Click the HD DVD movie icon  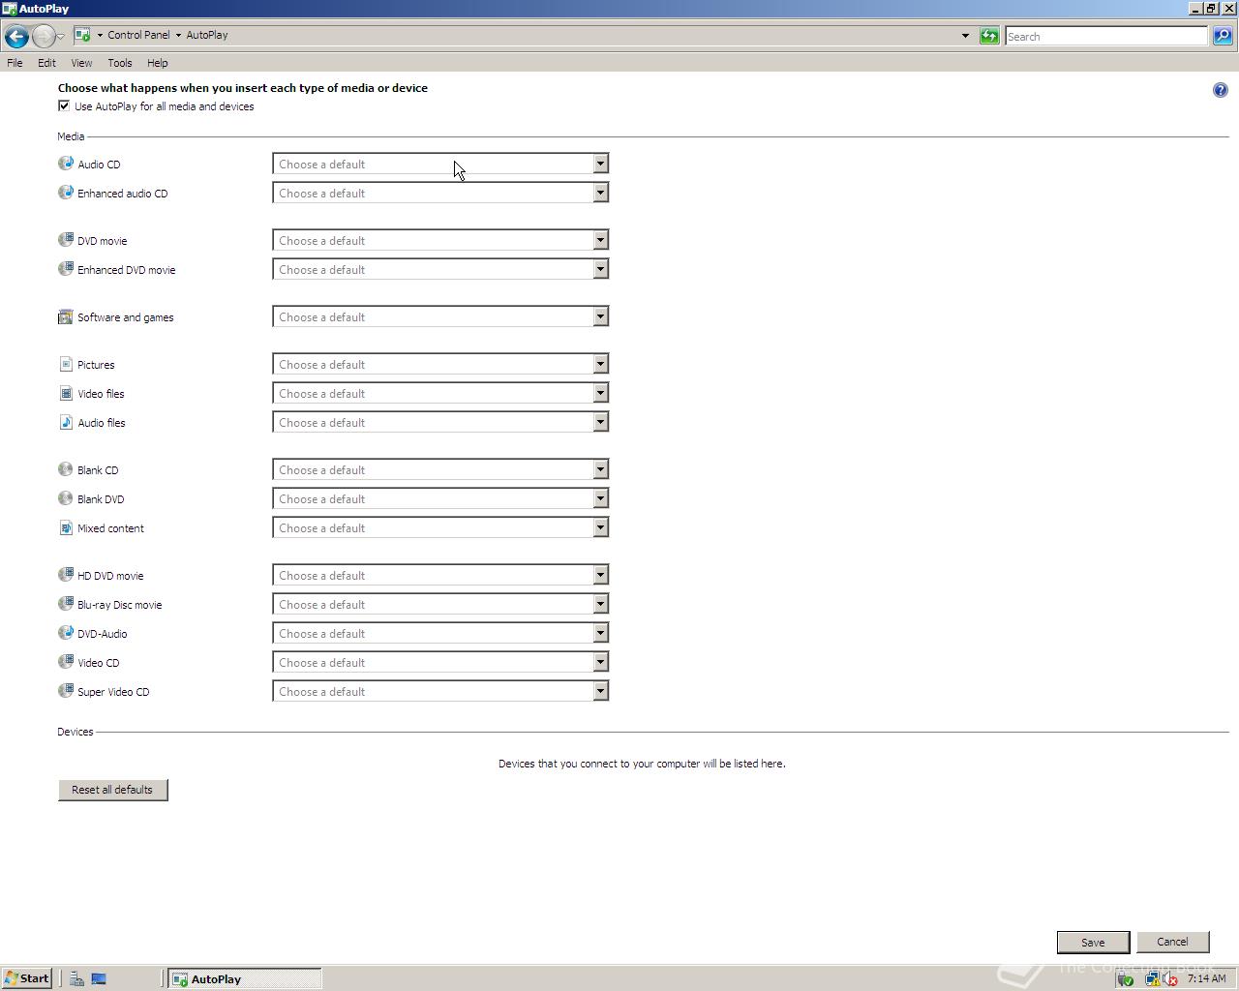click(x=66, y=575)
